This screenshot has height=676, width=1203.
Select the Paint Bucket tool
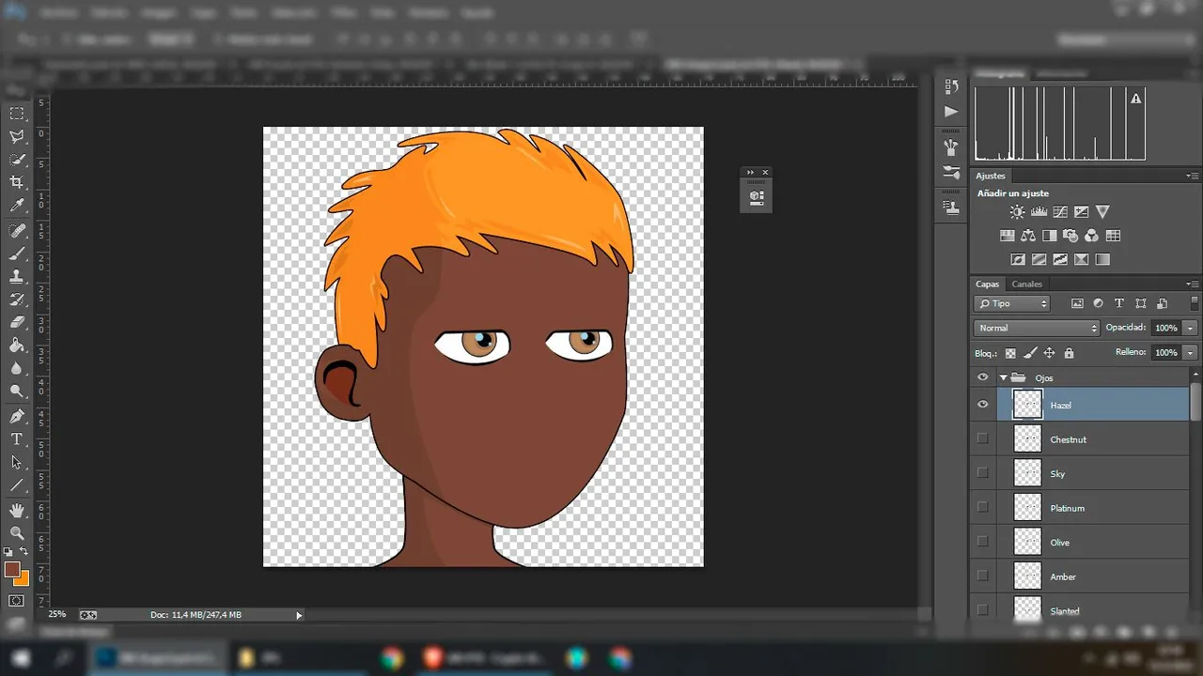pos(17,346)
